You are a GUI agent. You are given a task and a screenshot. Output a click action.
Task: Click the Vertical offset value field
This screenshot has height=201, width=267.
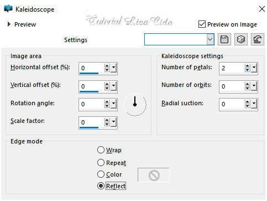tap(91, 86)
